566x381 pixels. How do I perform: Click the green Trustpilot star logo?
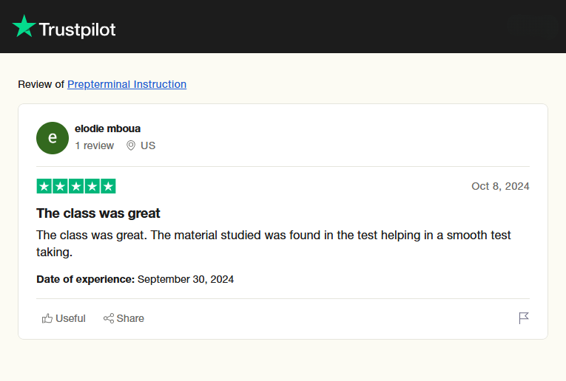pos(24,27)
